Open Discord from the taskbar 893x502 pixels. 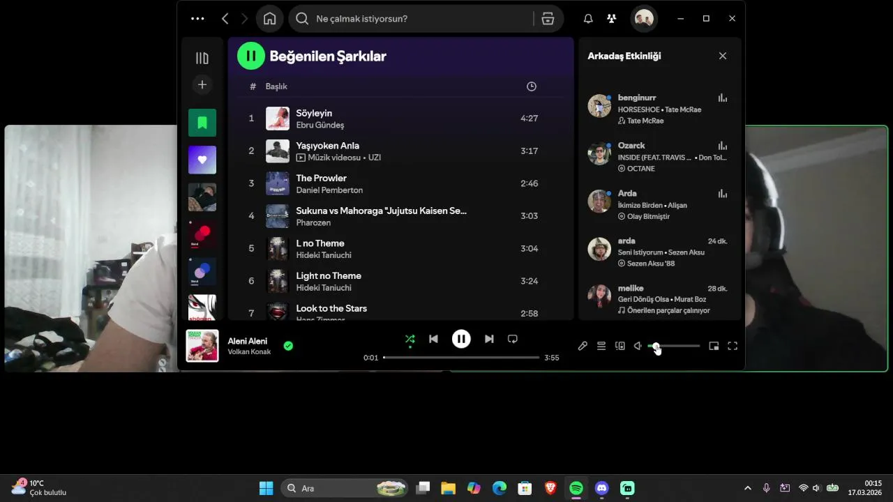602,488
